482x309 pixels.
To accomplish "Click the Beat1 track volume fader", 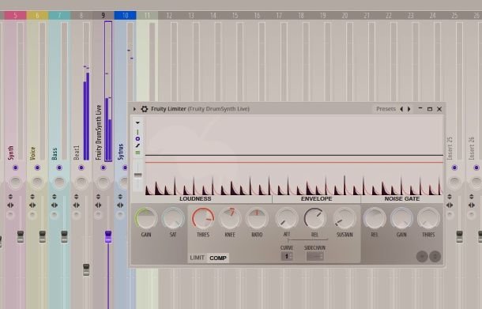I will 86,269.
